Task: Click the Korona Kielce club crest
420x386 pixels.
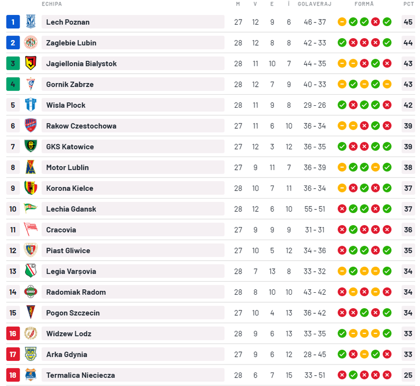Action: click(x=30, y=188)
